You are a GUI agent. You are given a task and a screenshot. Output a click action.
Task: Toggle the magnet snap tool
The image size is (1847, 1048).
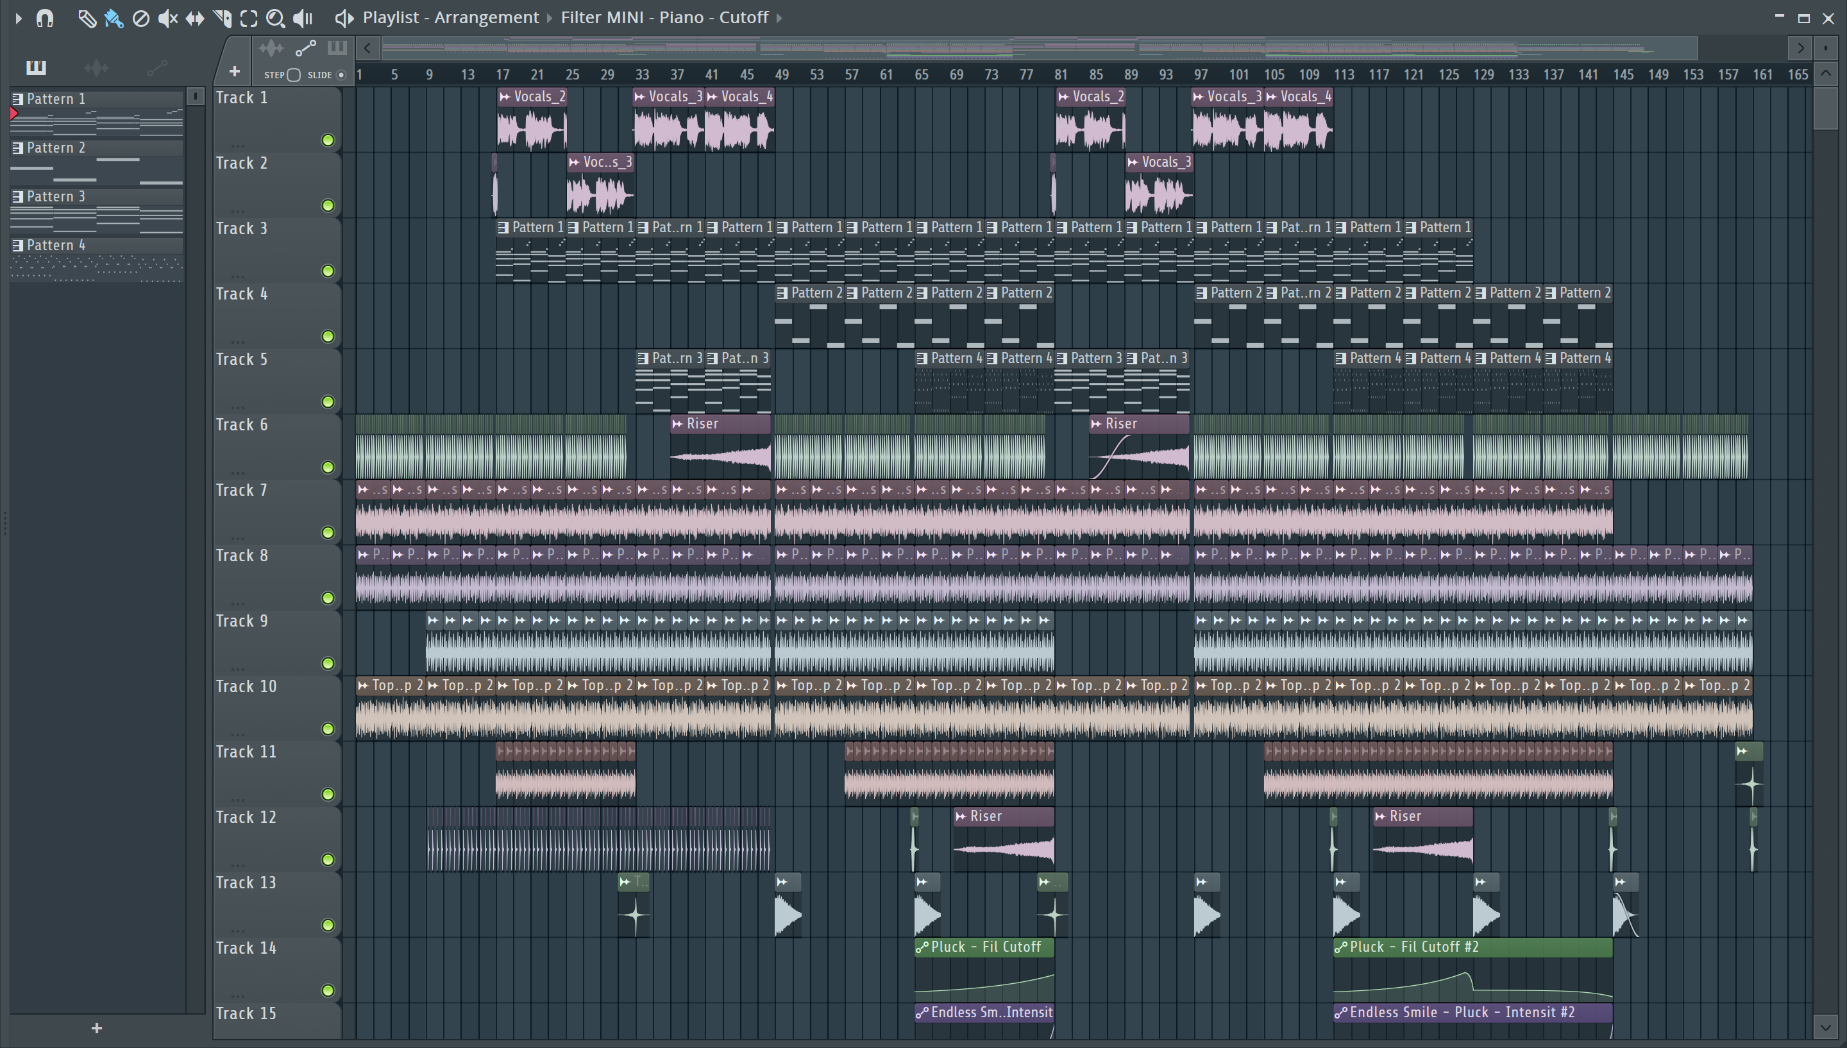[x=45, y=18]
